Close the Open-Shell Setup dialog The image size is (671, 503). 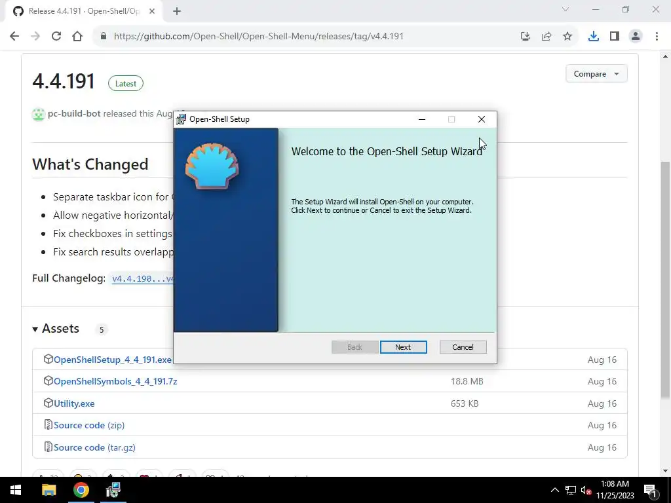tap(482, 119)
